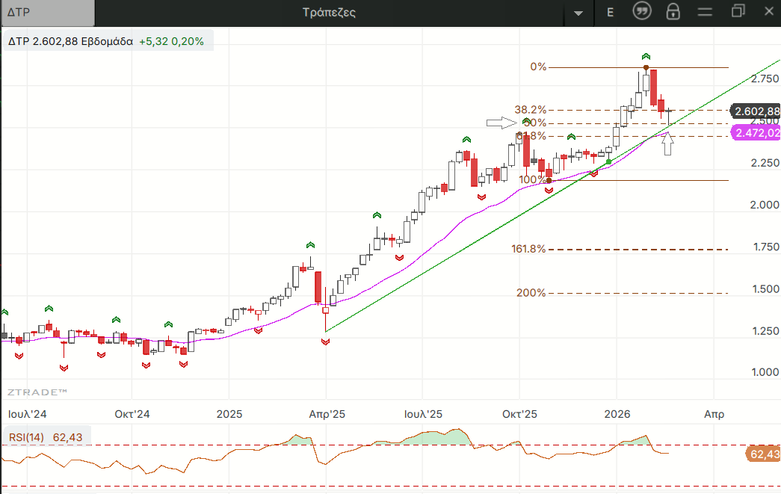Click the purple 2.472,02 moving average tag
Image resolution: width=781 pixels, height=494 pixels.
tap(756, 133)
